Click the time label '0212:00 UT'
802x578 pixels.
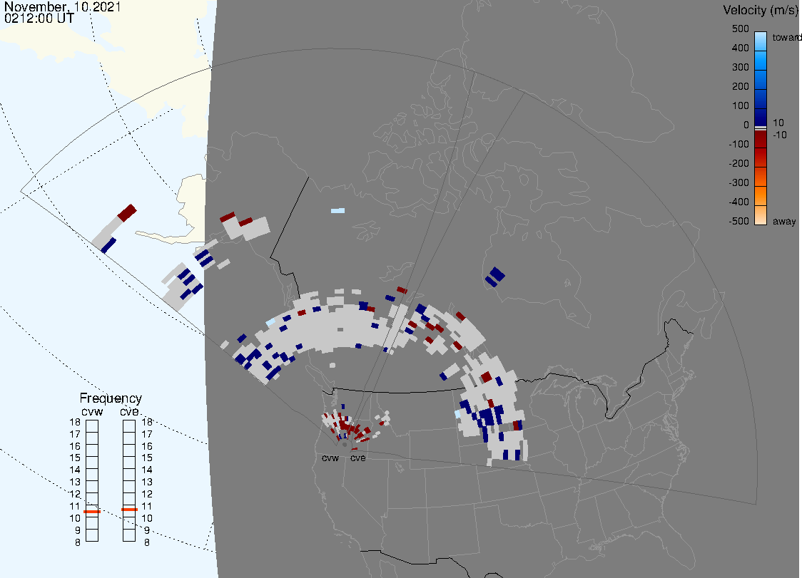click(39, 19)
